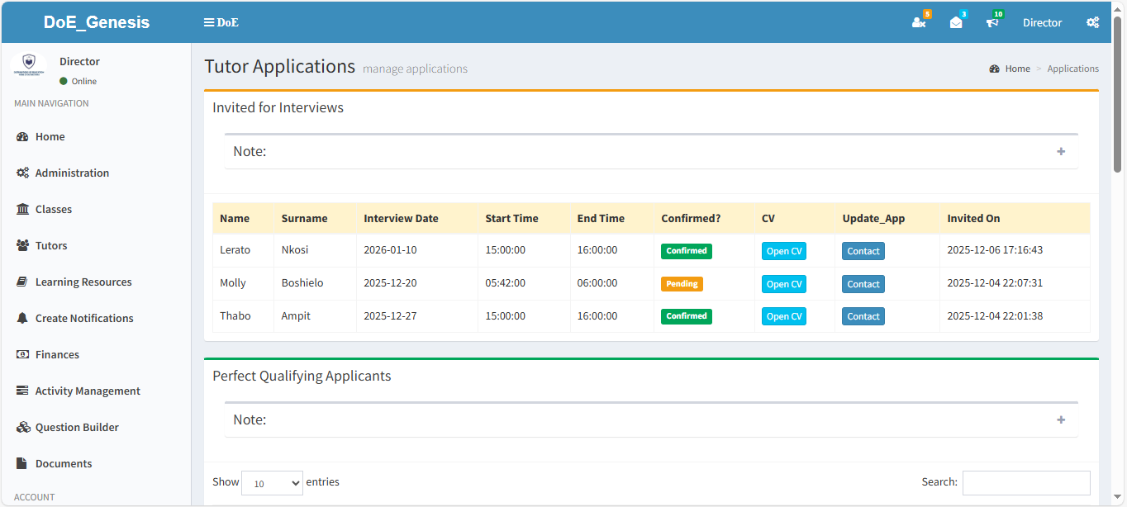The height and width of the screenshot is (507, 1127).
Task: Open the Administration sidebar menu
Action: [72, 173]
